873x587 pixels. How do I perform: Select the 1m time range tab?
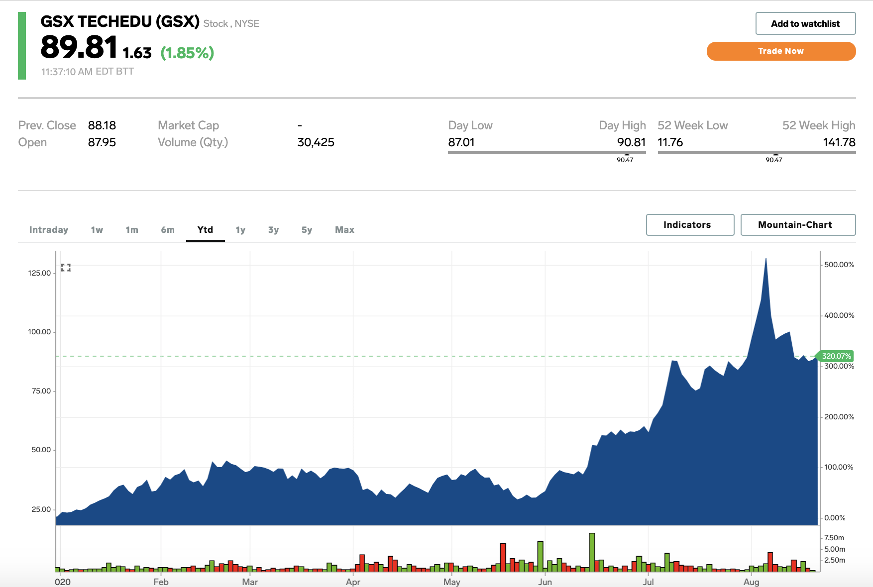pos(132,230)
